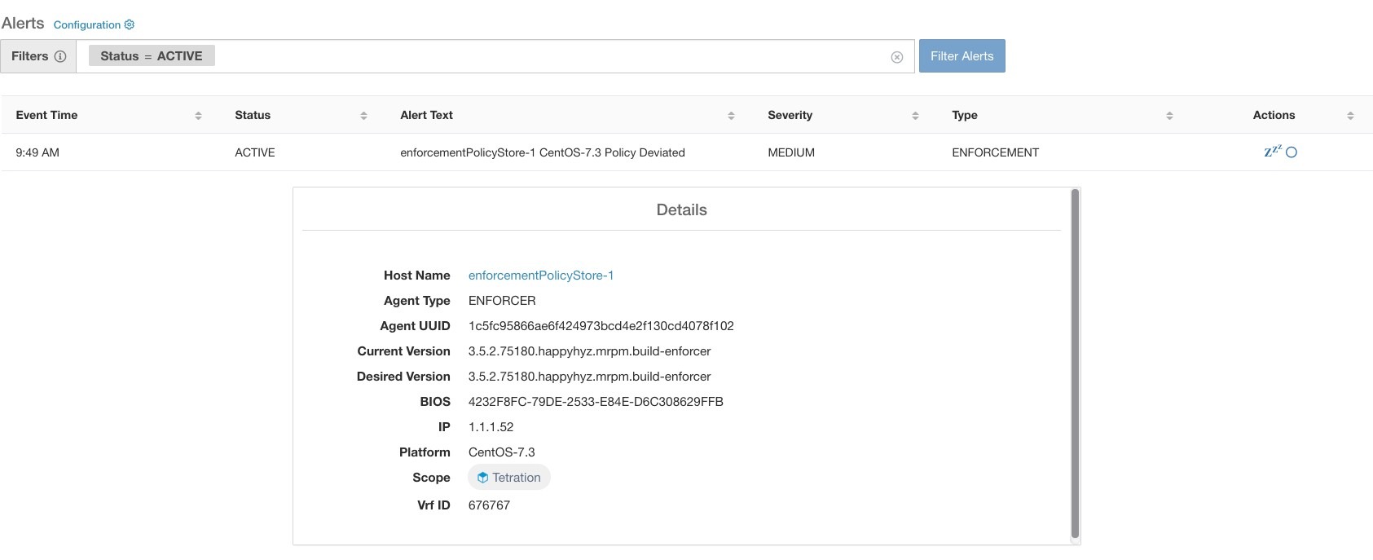This screenshot has height=560, width=1373.
Task: Sort alerts by Type arrows
Action: [1169, 116]
